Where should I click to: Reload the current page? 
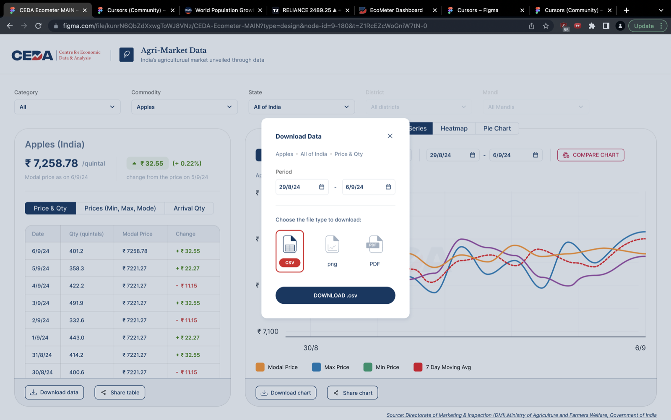pyautogui.click(x=38, y=26)
